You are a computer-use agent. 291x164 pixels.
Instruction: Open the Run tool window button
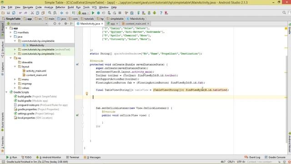(12, 157)
